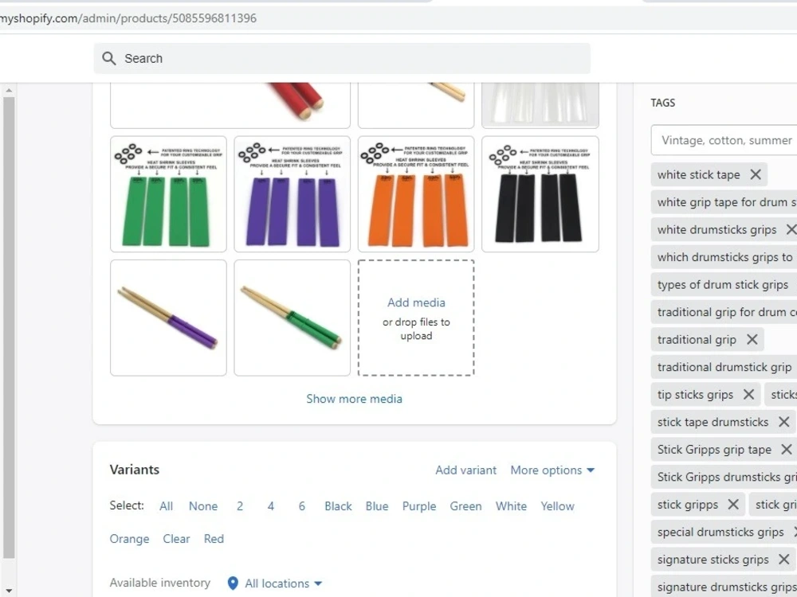
Task: Click the page scrollbar up arrow
Action: coord(9,91)
